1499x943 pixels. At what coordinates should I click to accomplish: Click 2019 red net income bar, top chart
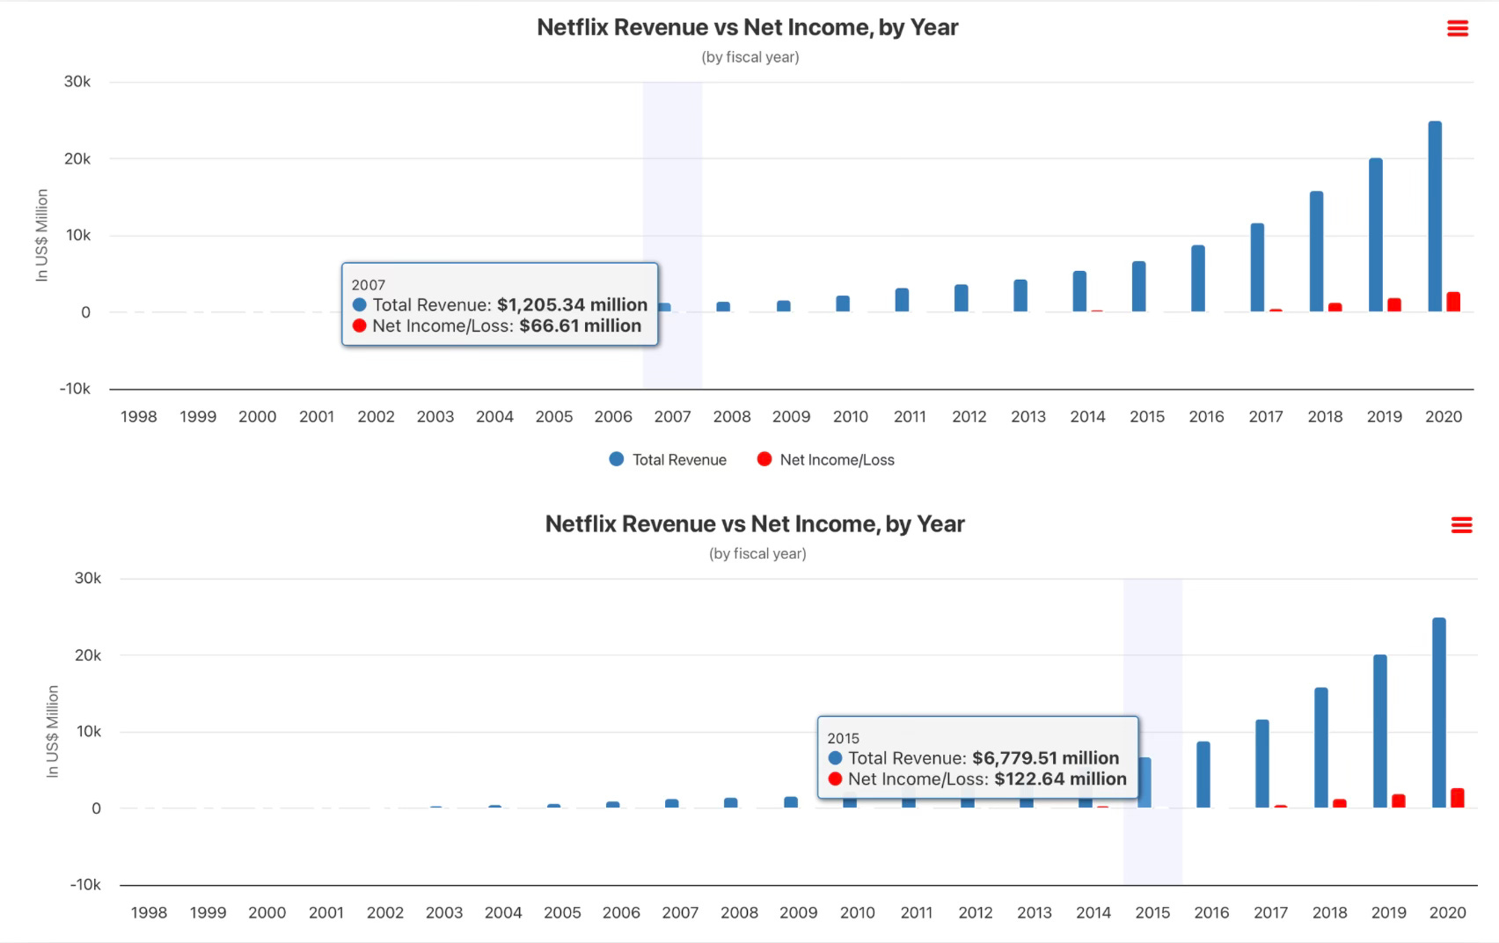1394,304
